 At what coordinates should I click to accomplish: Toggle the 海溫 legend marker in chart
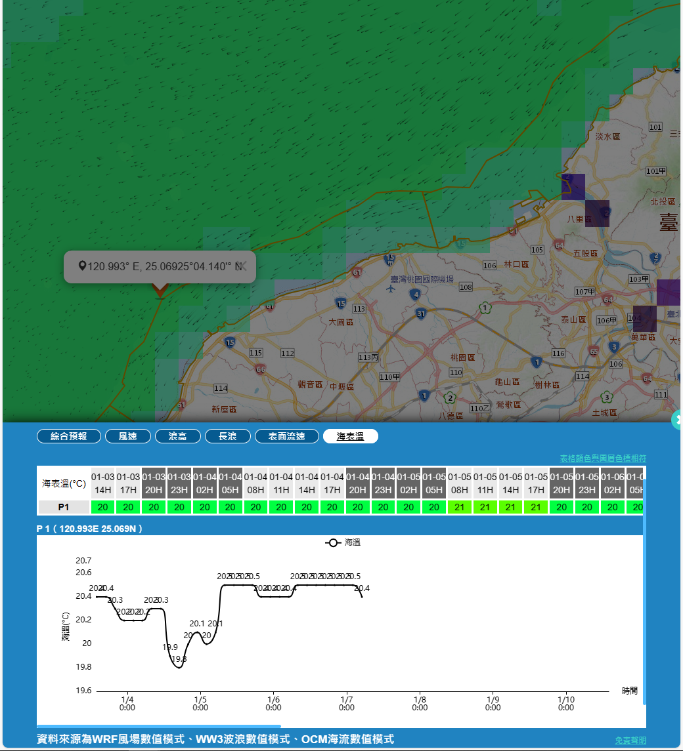pos(333,542)
